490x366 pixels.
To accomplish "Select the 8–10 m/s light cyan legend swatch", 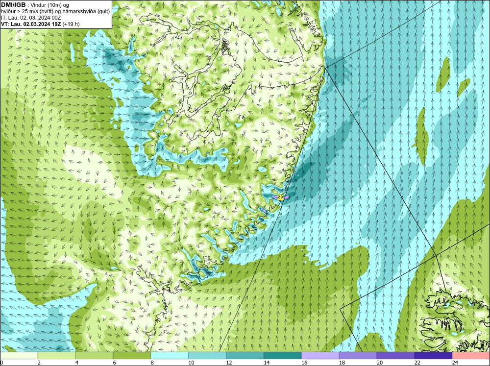I will [x=170, y=356].
